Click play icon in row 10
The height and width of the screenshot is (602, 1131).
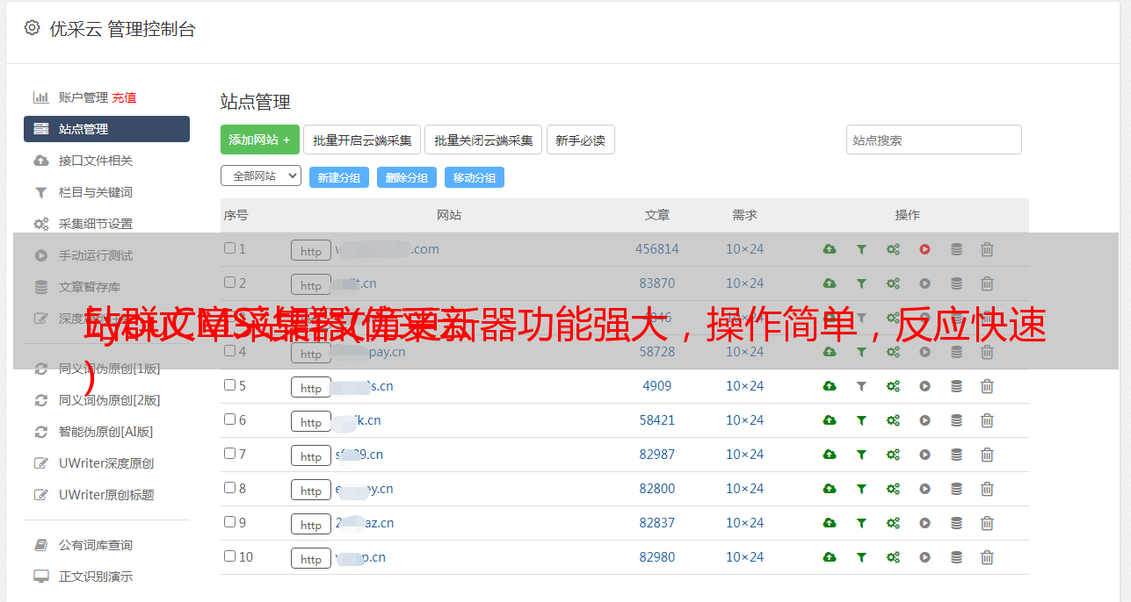(924, 557)
